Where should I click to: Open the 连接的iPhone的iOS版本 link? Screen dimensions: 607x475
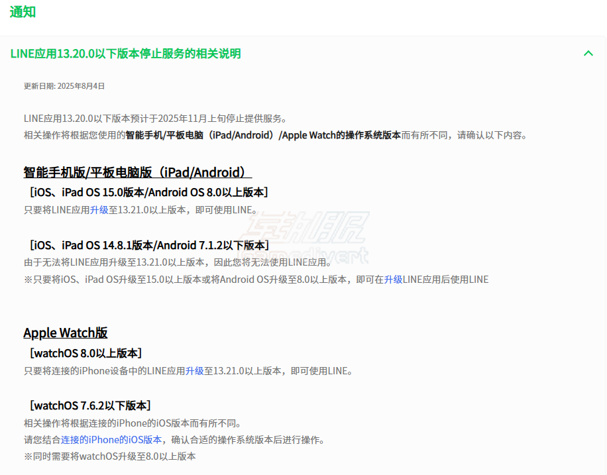point(111,440)
